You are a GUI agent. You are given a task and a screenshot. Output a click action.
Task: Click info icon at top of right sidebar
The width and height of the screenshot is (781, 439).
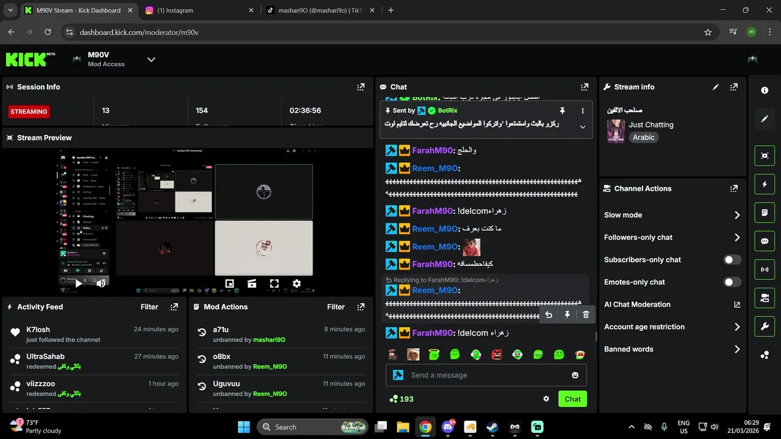pyautogui.click(x=765, y=90)
